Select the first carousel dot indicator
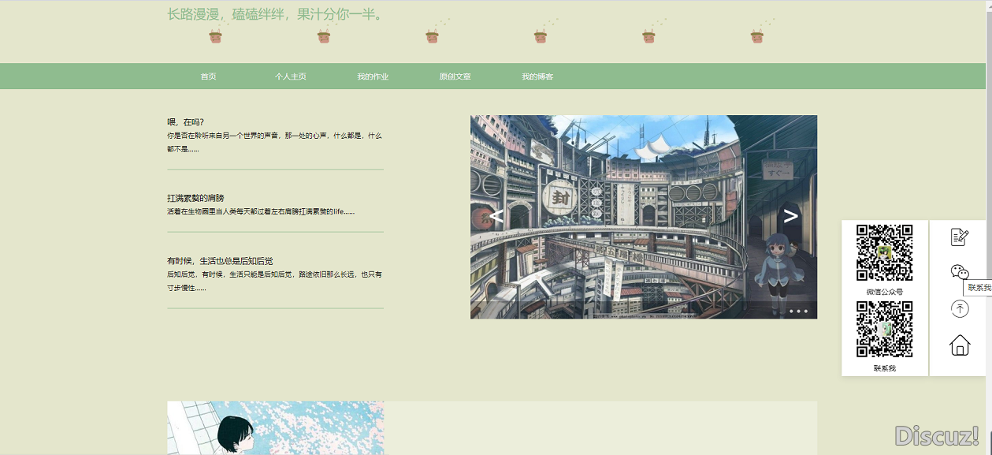992x455 pixels. [x=791, y=311]
